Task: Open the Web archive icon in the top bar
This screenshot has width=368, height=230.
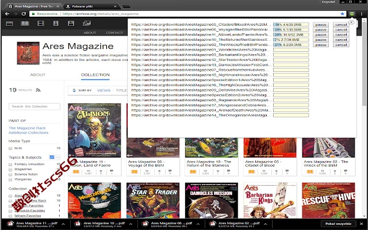Action: (x=9, y=23)
